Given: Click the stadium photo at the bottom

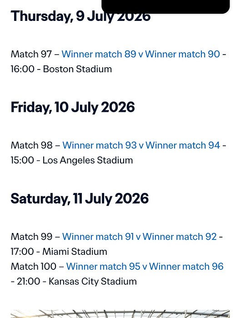Looking at the screenshot, I should tap(120, 314).
